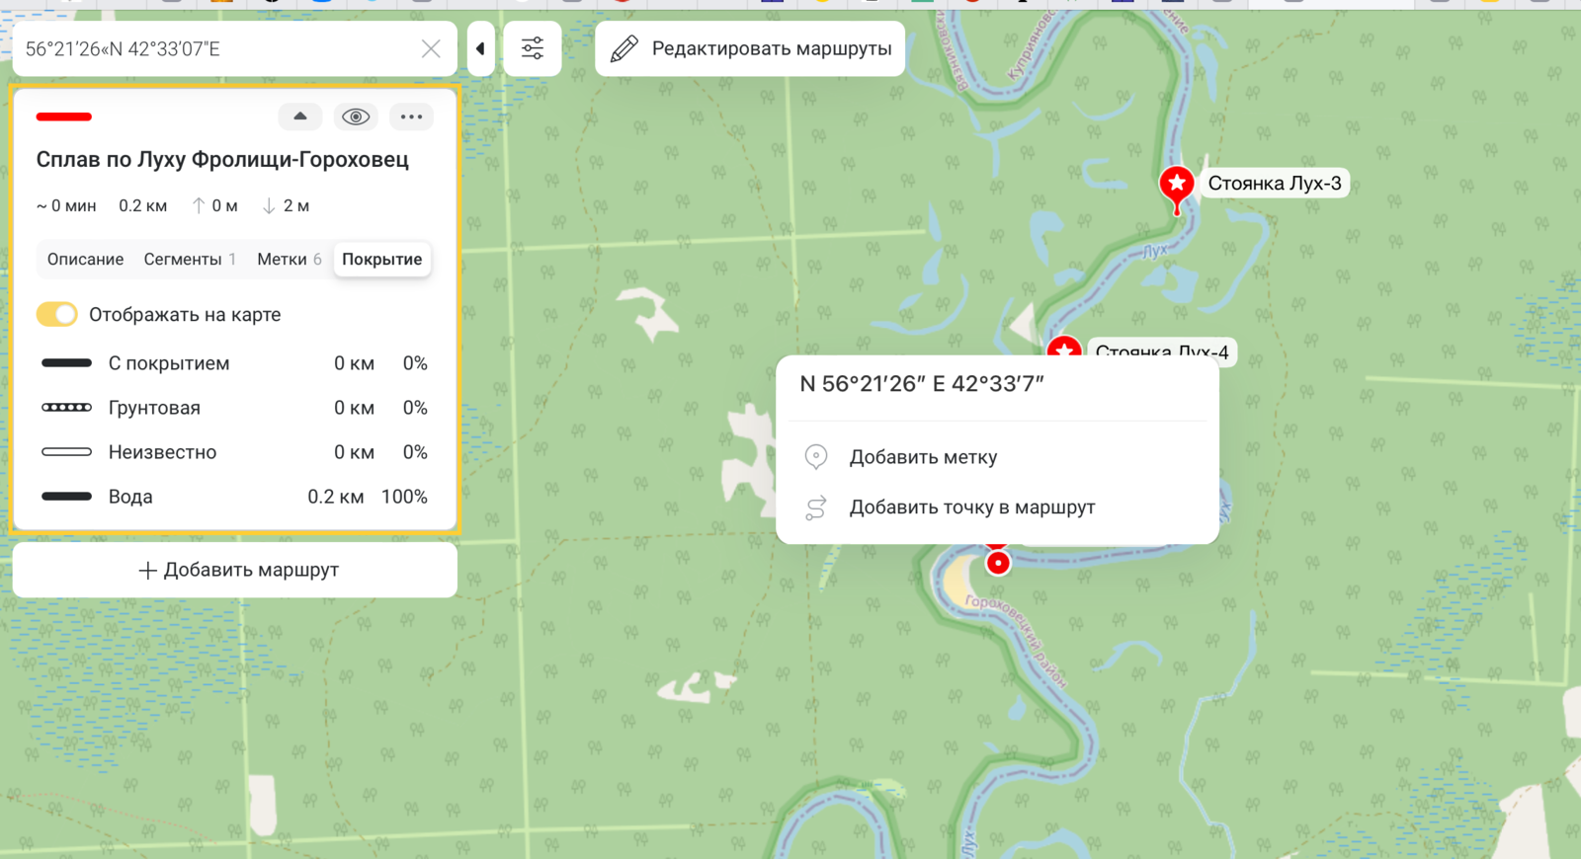This screenshot has width=1581, height=859.
Task: Choose Добавить метку in popup
Action: [x=923, y=457]
